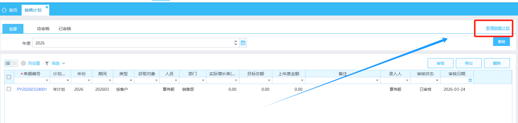Tick the checkbox for row PY20260324001

[x=9, y=89]
